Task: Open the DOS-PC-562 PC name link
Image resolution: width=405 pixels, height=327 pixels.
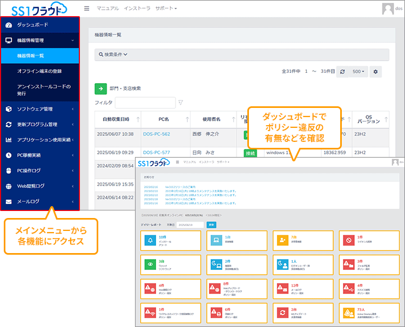Action: pyautogui.click(x=157, y=134)
